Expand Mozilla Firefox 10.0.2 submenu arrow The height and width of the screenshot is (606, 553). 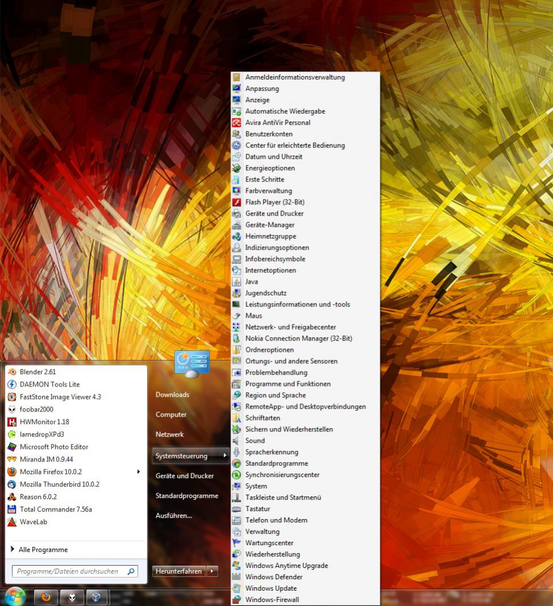click(x=138, y=471)
